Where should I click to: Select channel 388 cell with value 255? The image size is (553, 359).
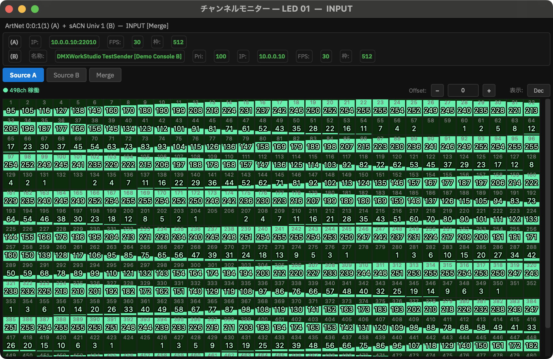(61, 324)
